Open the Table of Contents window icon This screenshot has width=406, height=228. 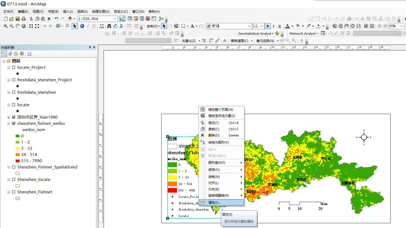(x=130, y=19)
